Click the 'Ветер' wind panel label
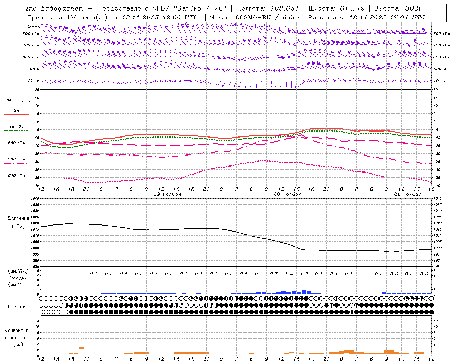Viewport: 452px width, 362px height. coord(32,27)
